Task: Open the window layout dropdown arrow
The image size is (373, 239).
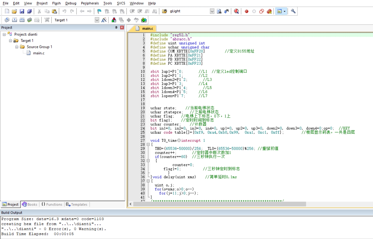Action: coord(285,11)
